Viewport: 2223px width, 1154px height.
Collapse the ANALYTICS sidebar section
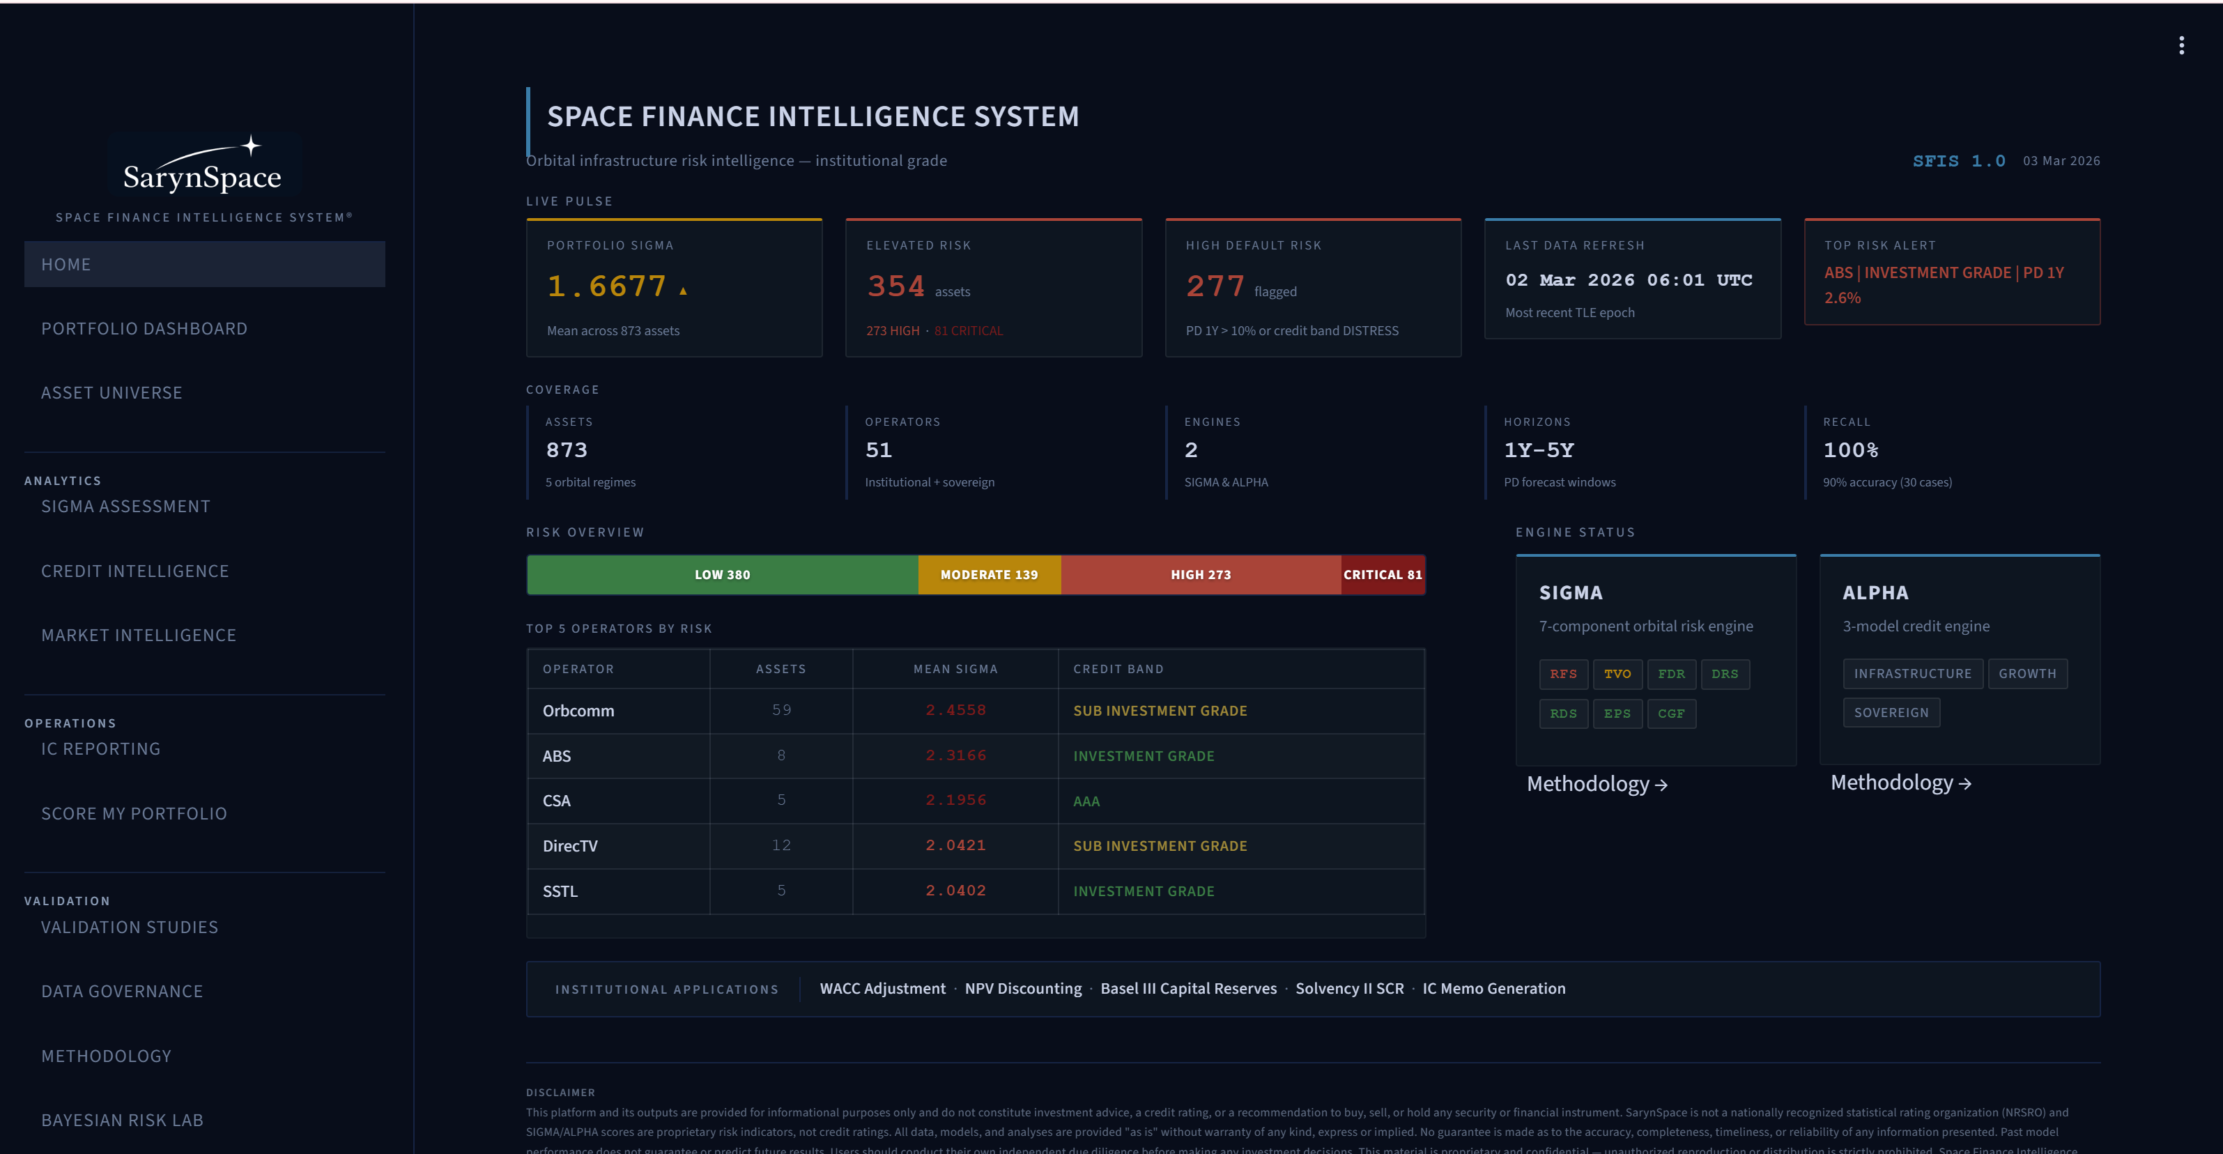62,480
